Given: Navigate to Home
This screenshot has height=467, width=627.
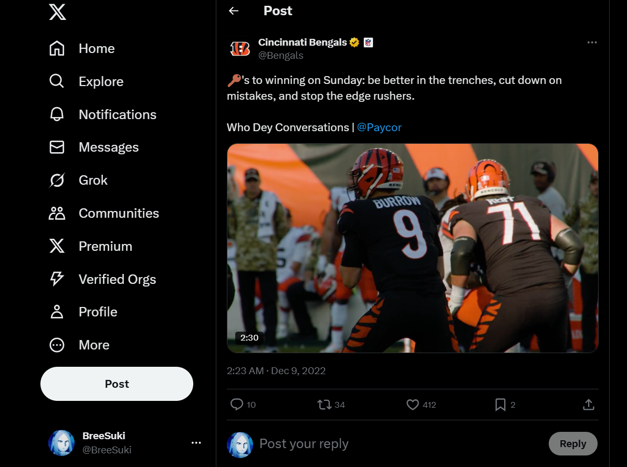Looking at the screenshot, I should pyautogui.click(x=81, y=48).
